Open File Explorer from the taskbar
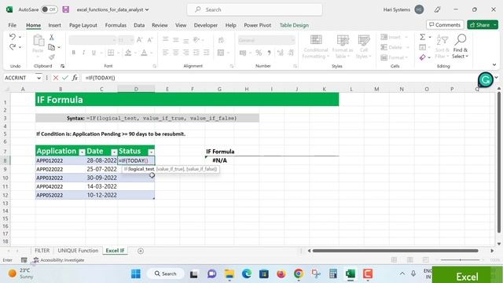The height and width of the screenshot is (283, 503). click(229, 274)
